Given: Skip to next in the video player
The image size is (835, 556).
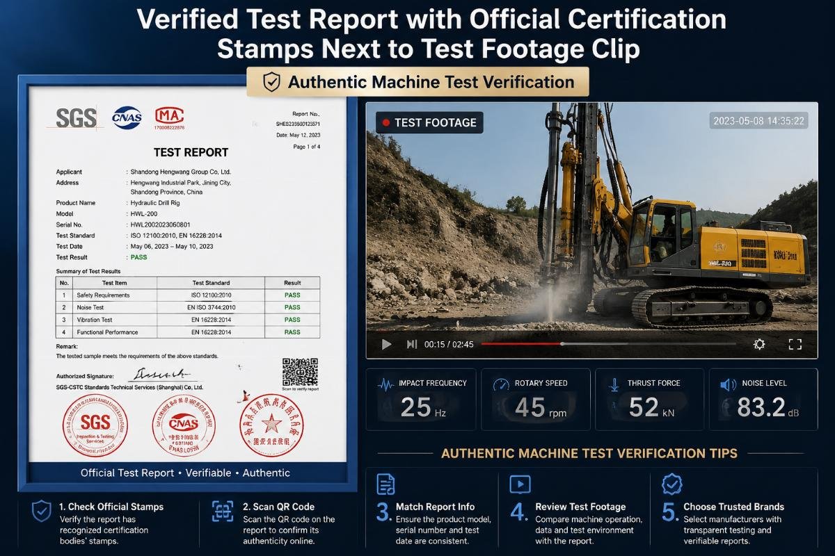Looking at the screenshot, I should coord(411,344).
